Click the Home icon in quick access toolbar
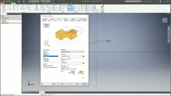Viewport: 171px width, 96px height. point(18,1)
